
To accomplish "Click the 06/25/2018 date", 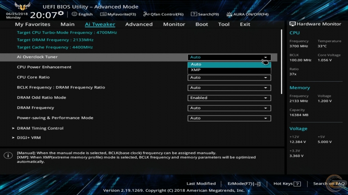I will [17, 14].
